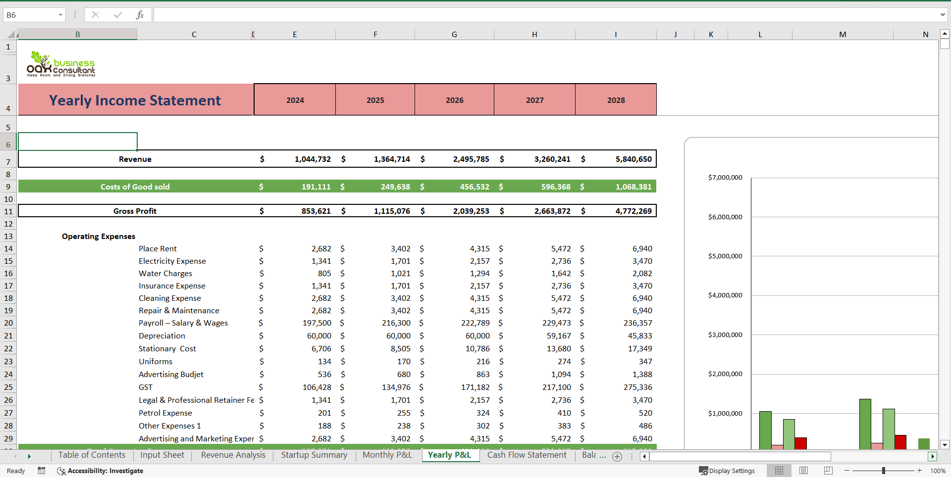Image resolution: width=951 pixels, height=478 pixels.
Task: Select the Place Rent row label
Action: pyautogui.click(x=158, y=248)
